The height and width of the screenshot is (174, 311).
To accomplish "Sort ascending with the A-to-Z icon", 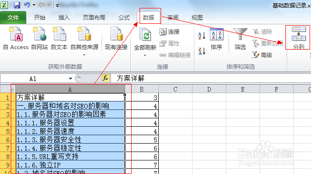I will [x=202, y=36].
